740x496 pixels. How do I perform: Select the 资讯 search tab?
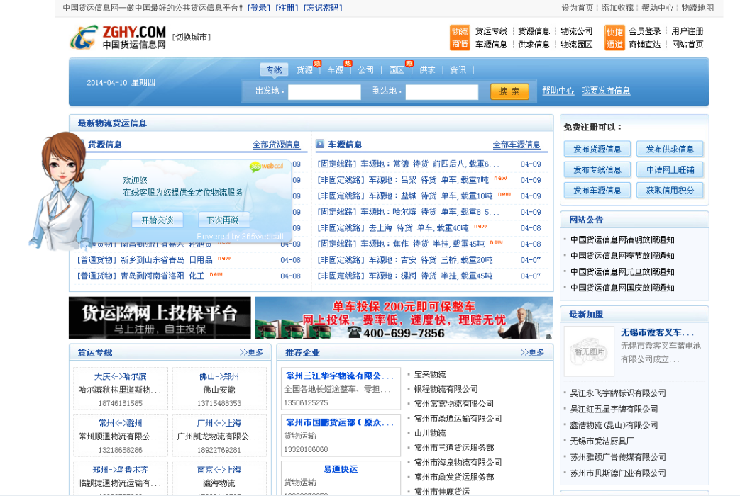point(458,69)
